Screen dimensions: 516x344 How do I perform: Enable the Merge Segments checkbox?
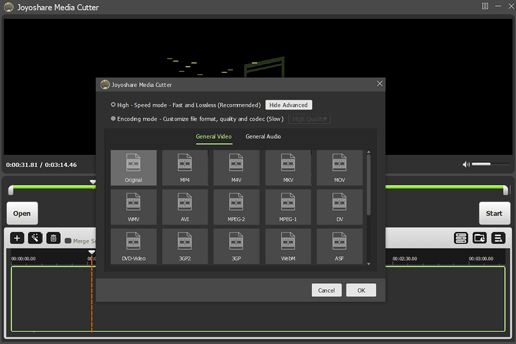[x=69, y=241]
